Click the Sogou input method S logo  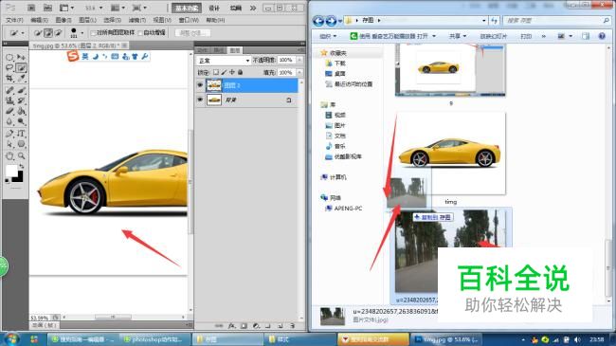coord(73,56)
